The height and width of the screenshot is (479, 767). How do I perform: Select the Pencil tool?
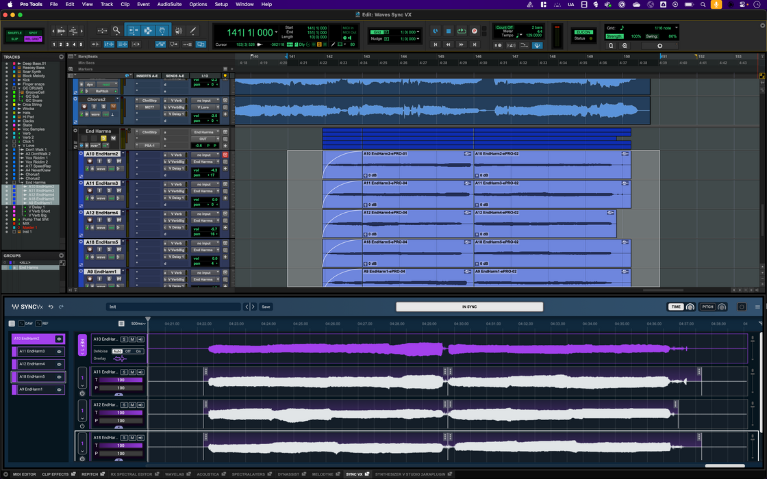pos(193,30)
